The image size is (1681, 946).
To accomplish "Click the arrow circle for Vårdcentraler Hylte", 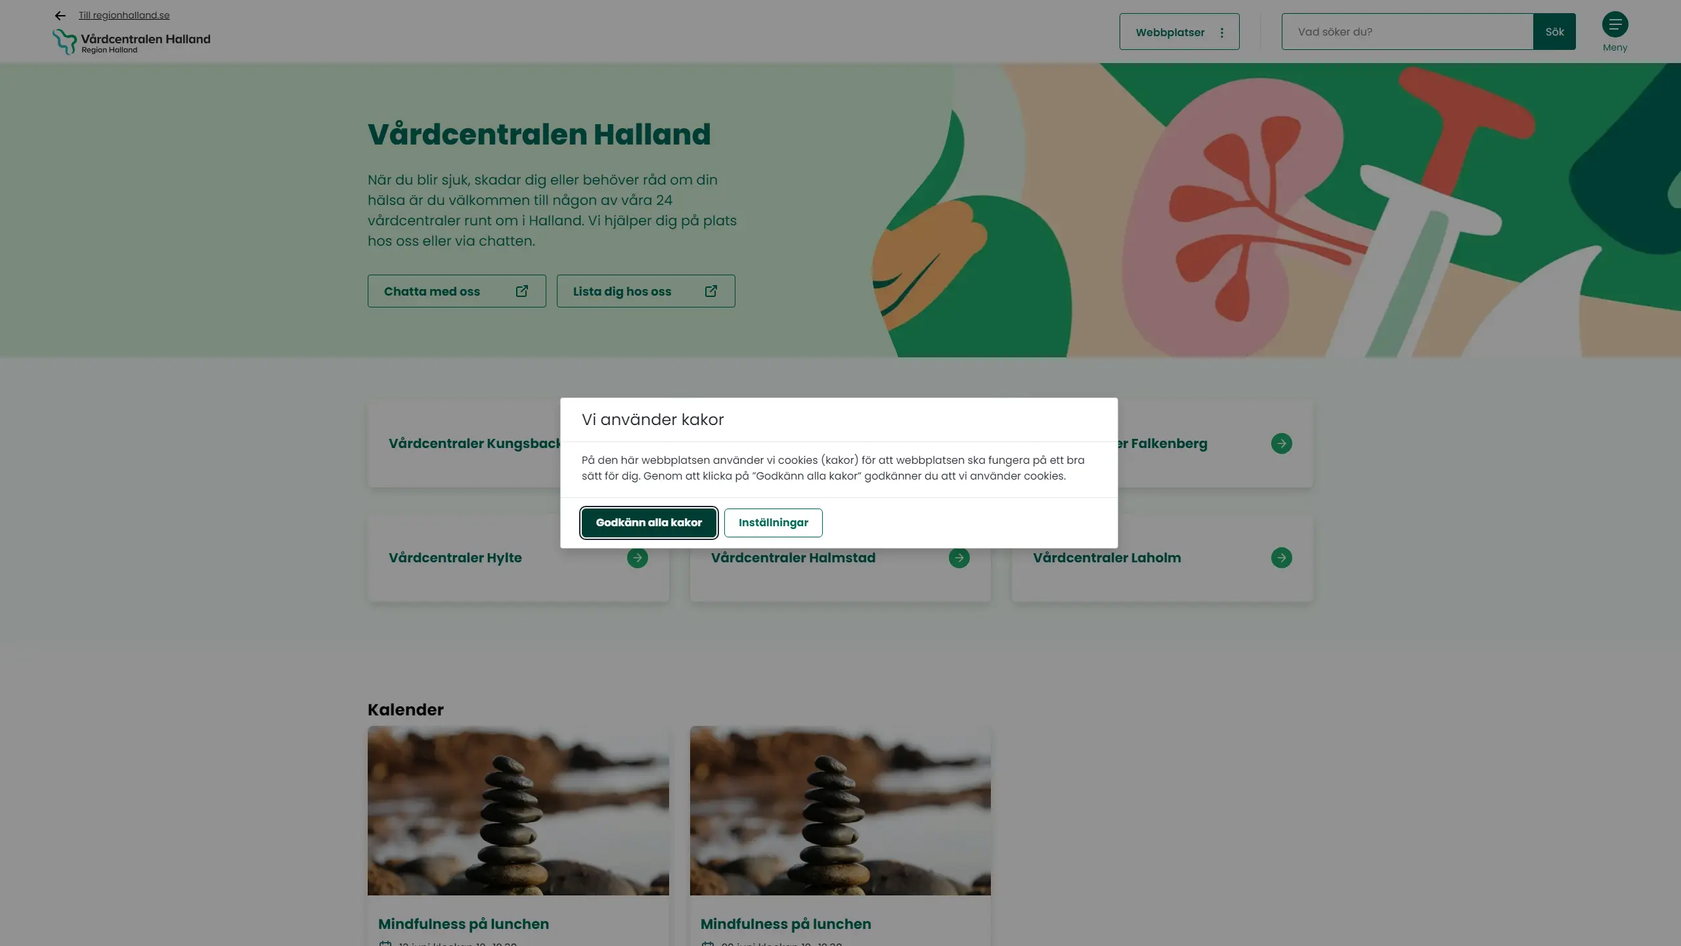I will [637, 558].
